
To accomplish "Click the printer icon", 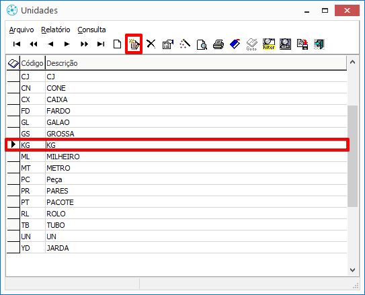I will tap(218, 44).
